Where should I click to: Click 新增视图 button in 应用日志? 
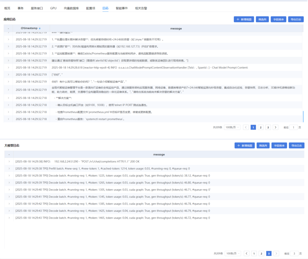point(244,19)
